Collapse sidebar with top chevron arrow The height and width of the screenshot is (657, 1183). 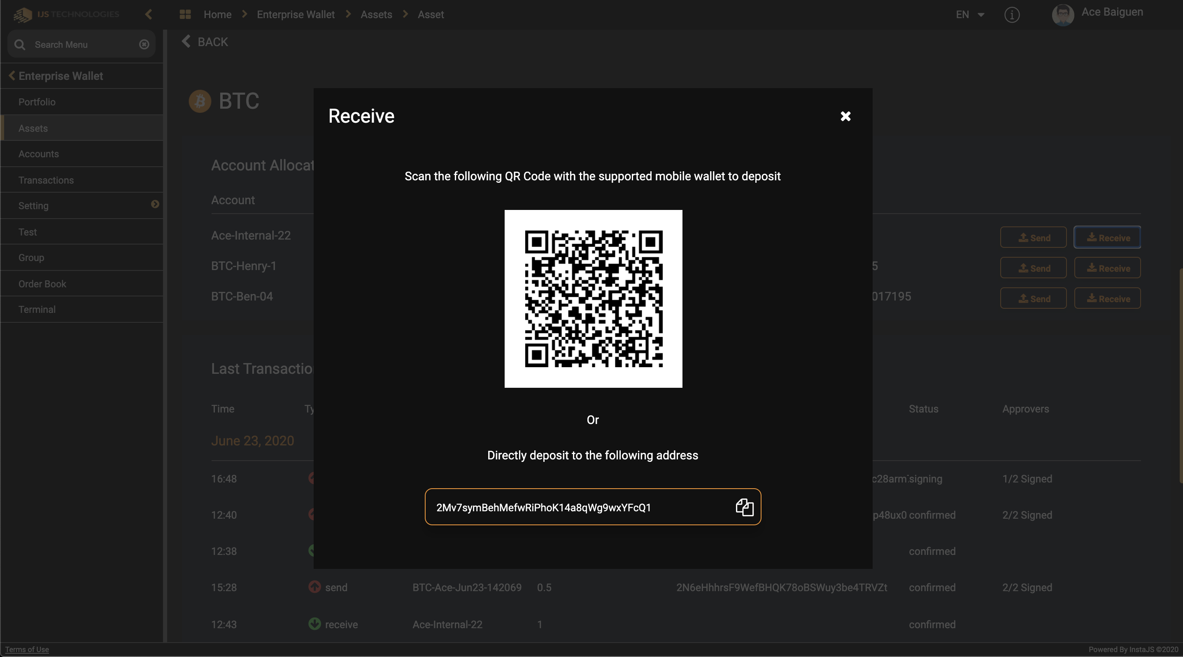148,15
